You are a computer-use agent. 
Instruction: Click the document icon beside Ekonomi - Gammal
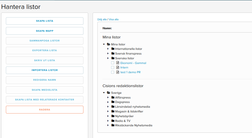(x=118, y=63)
